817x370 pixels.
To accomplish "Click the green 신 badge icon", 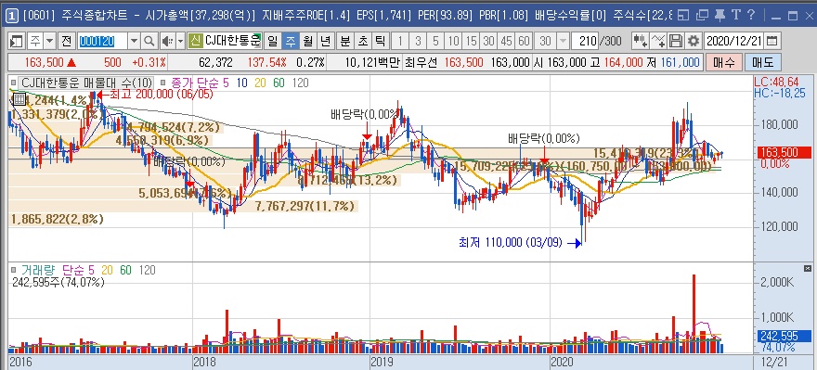I will pos(195,41).
